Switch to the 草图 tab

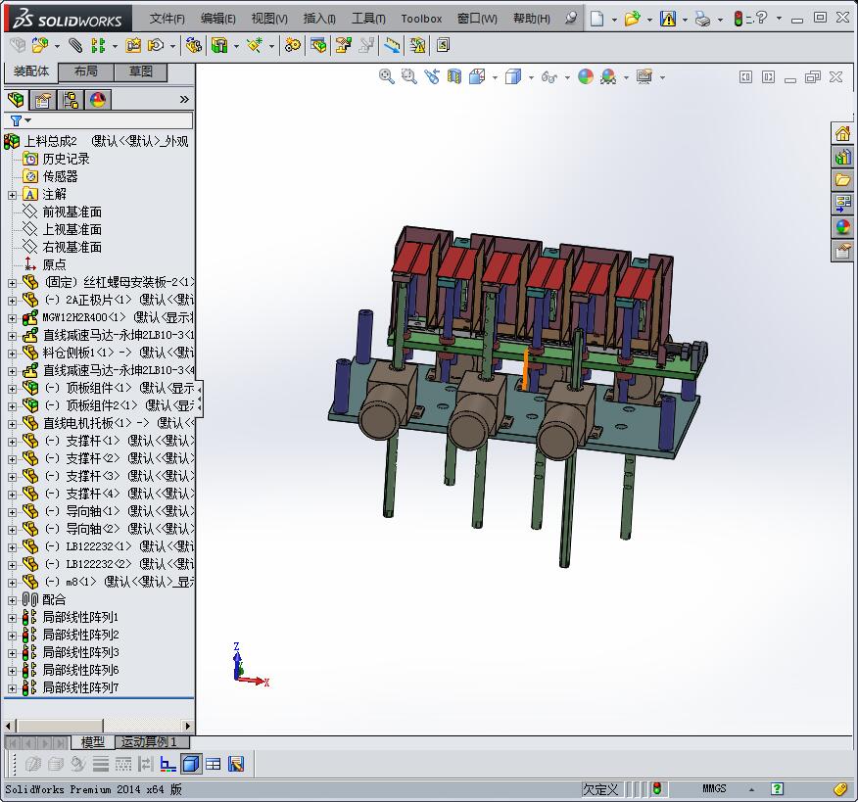tap(141, 71)
